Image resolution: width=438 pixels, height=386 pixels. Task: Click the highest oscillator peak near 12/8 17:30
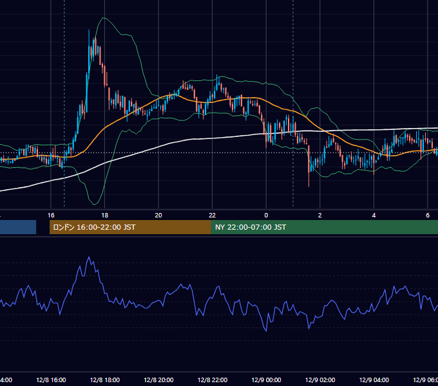89,257
